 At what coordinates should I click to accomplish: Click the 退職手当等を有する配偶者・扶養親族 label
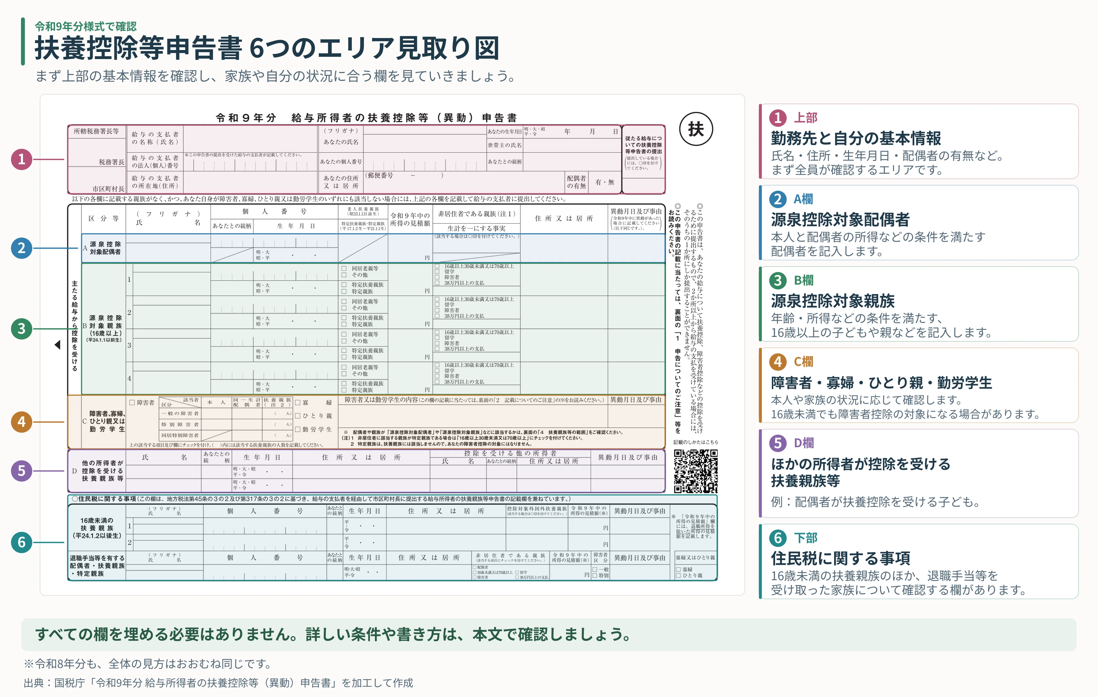[97, 566]
